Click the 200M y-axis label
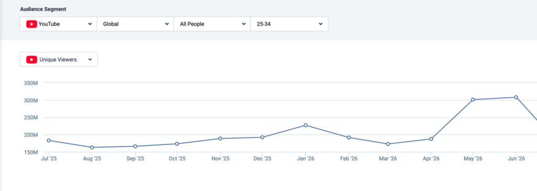The width and height of the screenshot is (537, 191). point(30,135)
